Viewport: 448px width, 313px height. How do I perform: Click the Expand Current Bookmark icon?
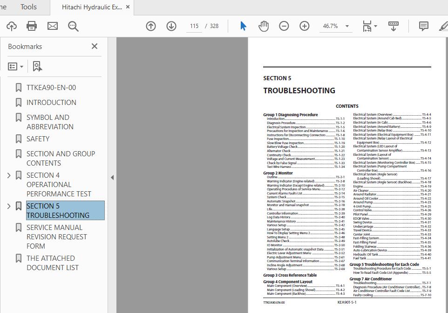[x=37, y=66]
